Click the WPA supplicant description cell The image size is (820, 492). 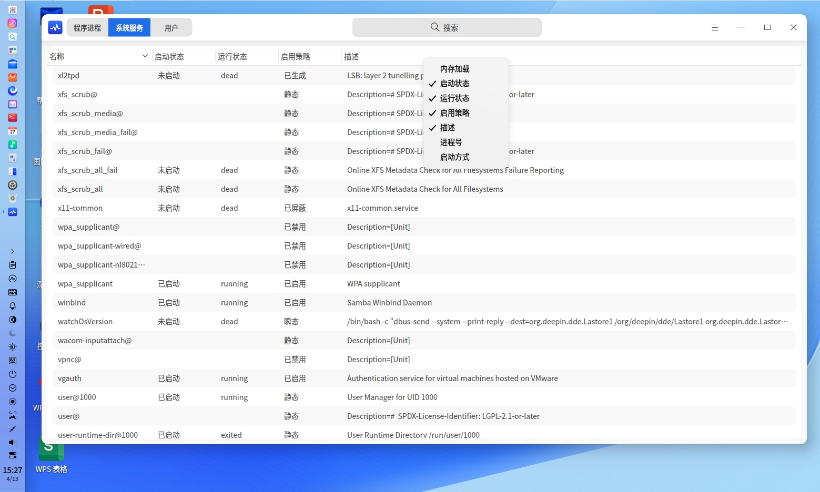coord(373,284)
